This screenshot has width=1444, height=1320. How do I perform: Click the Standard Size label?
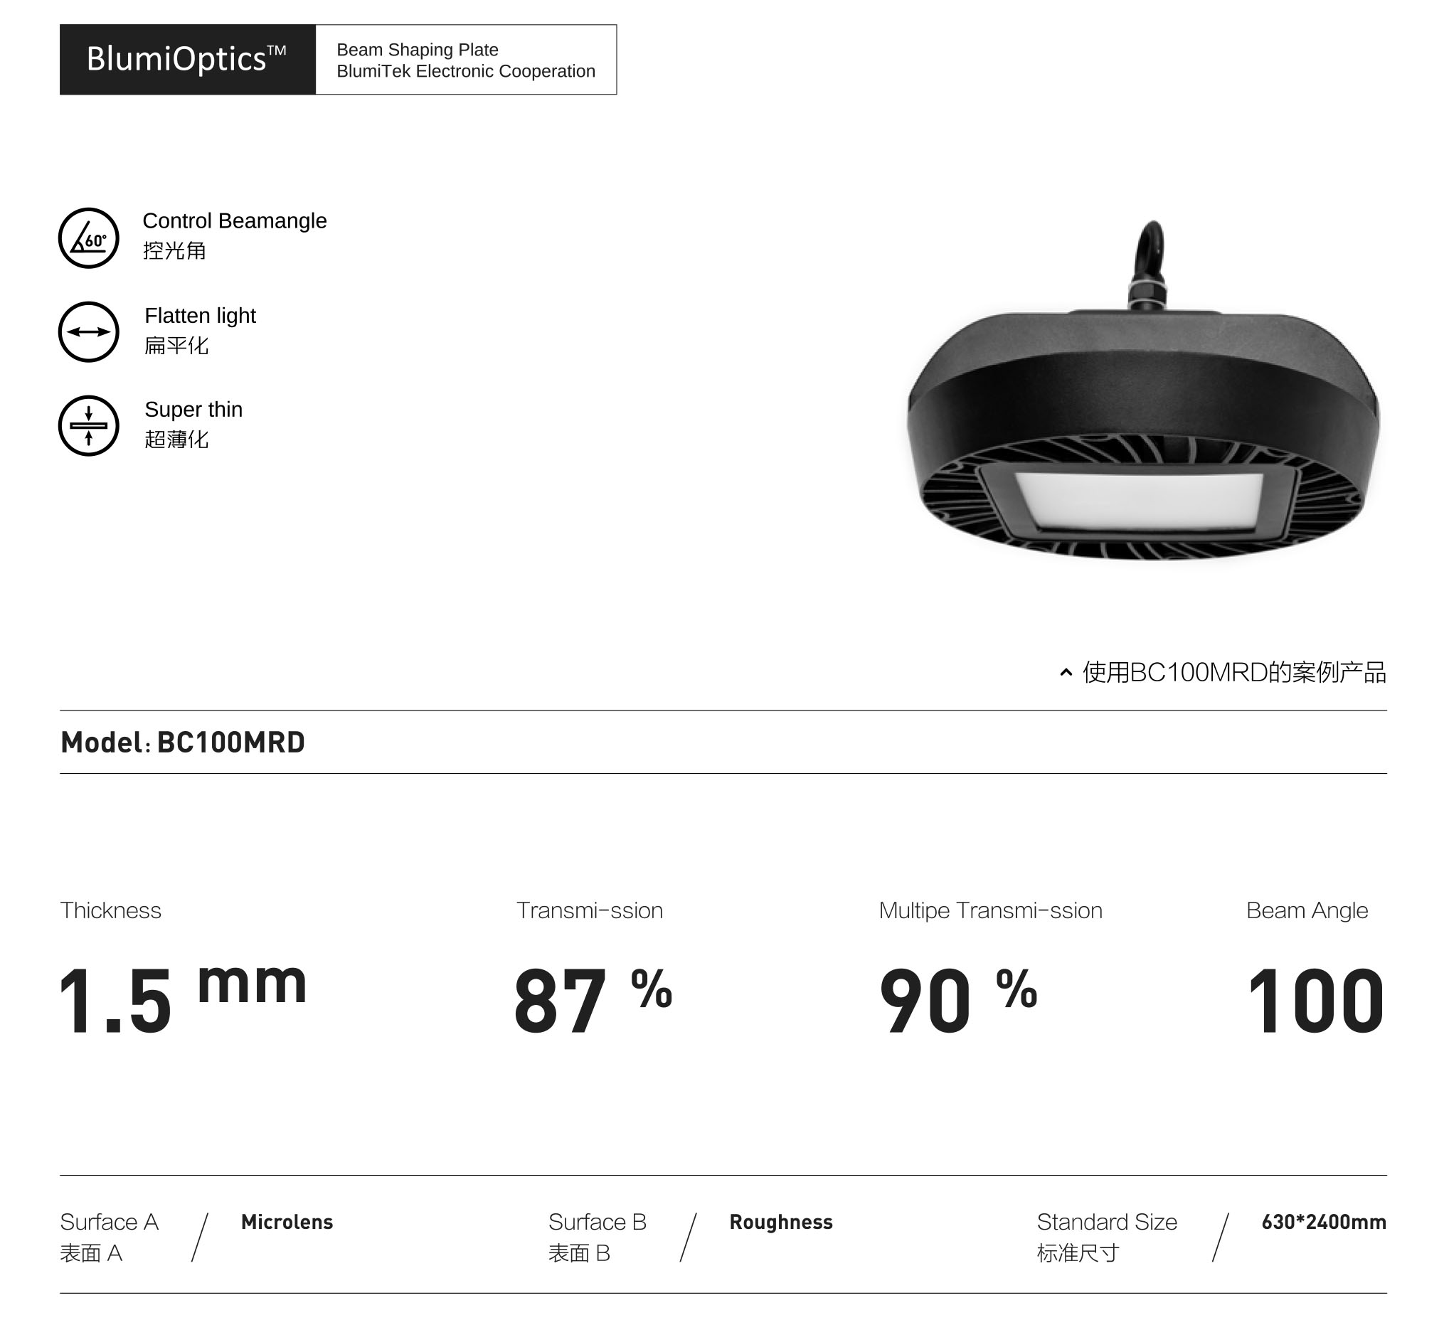tap(1107, 1222)
